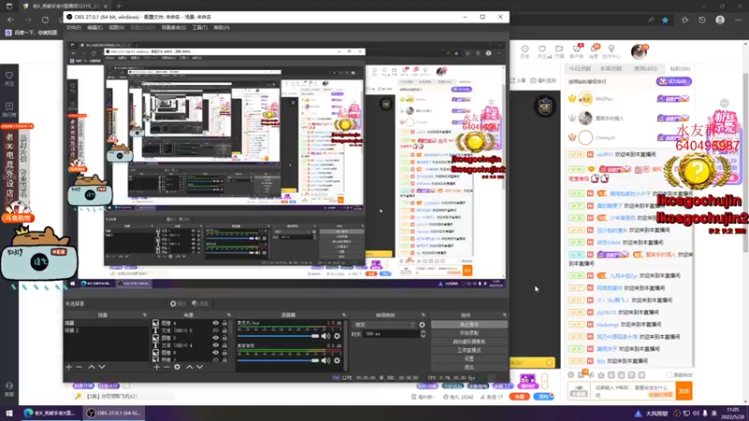Adjust desktop audio volume slider
749x421 pixels.
click(x=278, y=360)
